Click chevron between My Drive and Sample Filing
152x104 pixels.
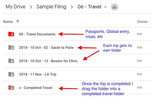click(31, 7)
